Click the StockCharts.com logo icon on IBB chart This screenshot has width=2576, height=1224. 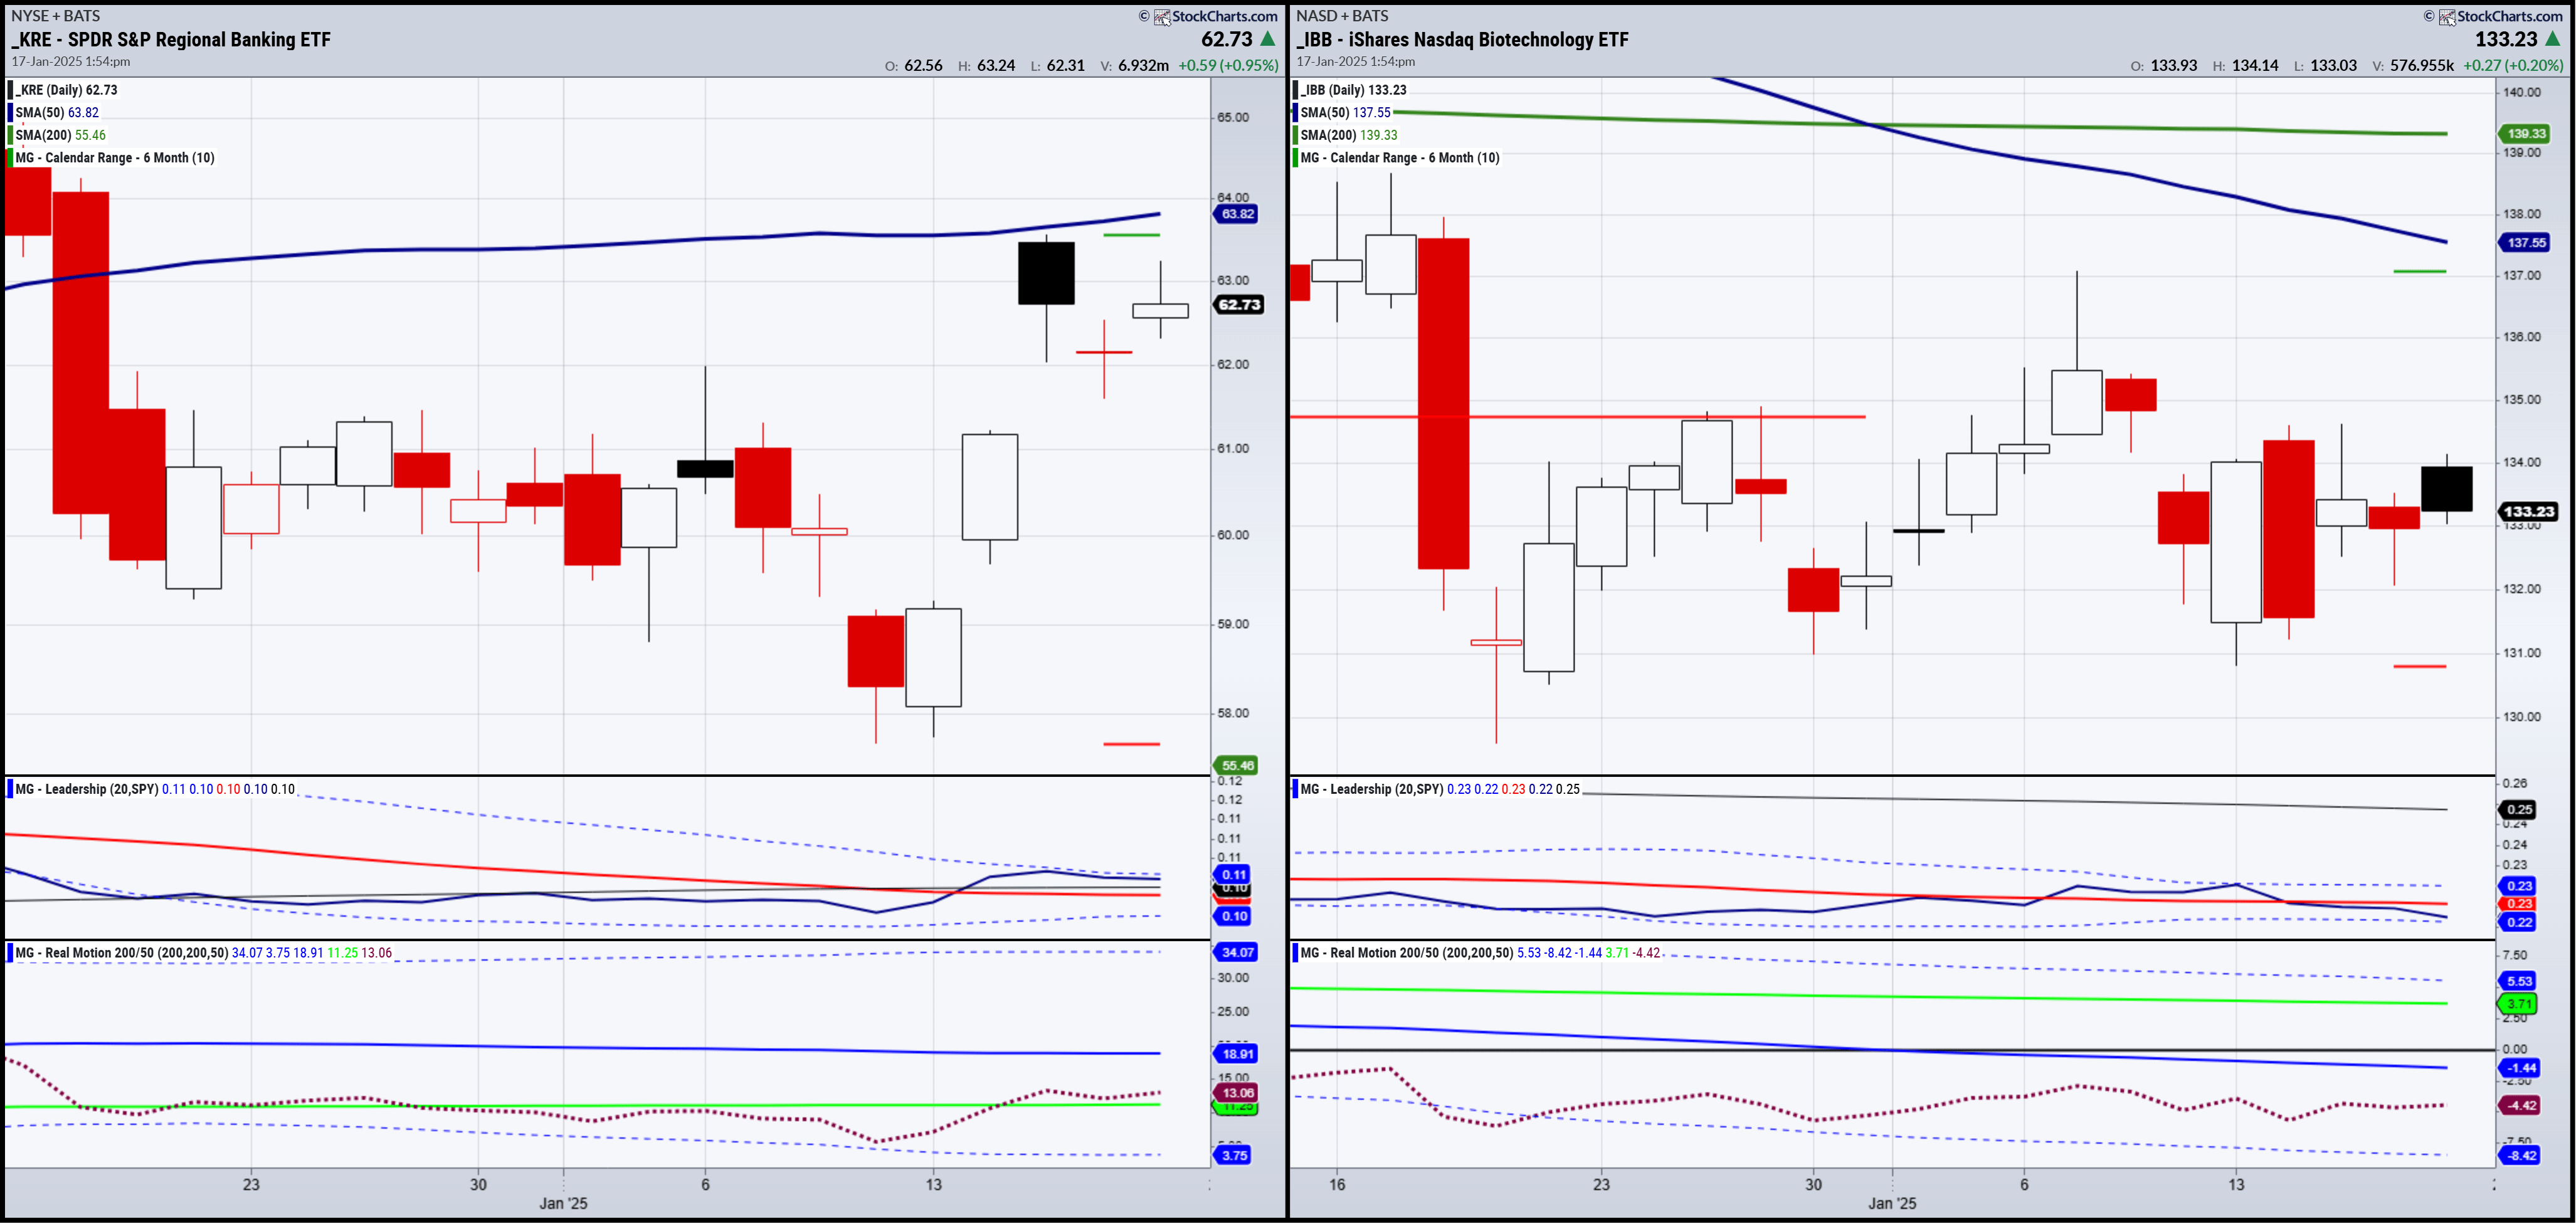(x=2447, y=17)
